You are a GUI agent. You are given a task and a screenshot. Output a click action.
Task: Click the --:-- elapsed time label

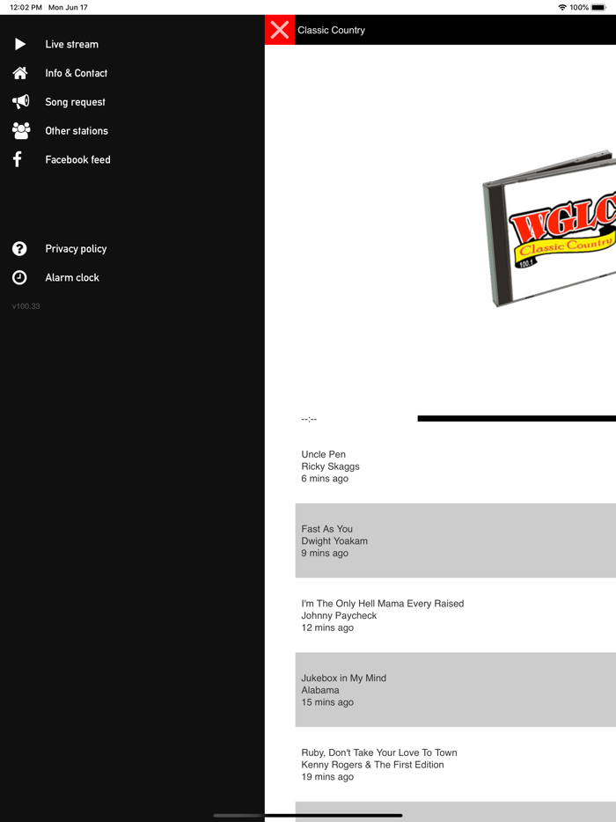coord(309,419)
